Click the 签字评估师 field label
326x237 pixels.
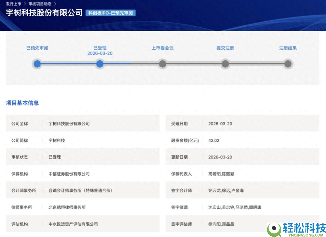(x=181, y=224)
